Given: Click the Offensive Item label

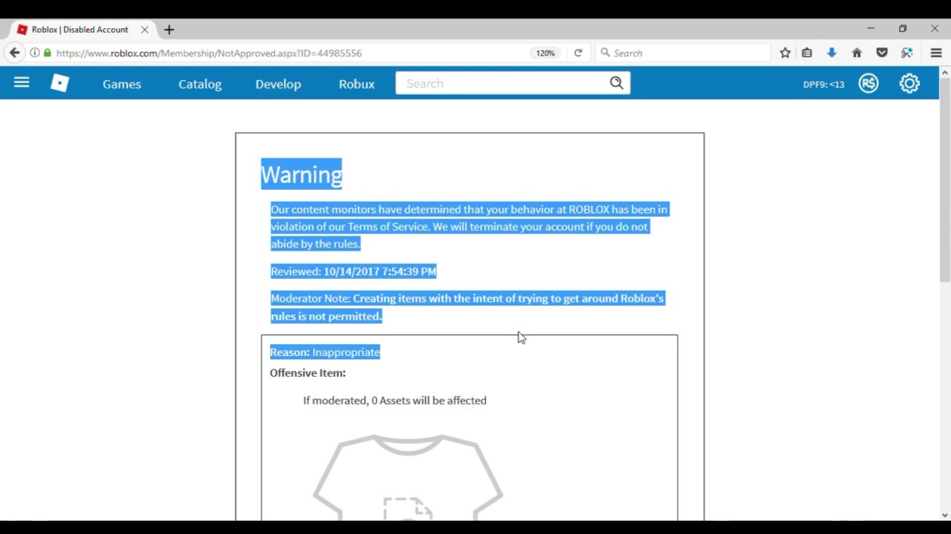Looking at the screenshot, I should 308,373.
